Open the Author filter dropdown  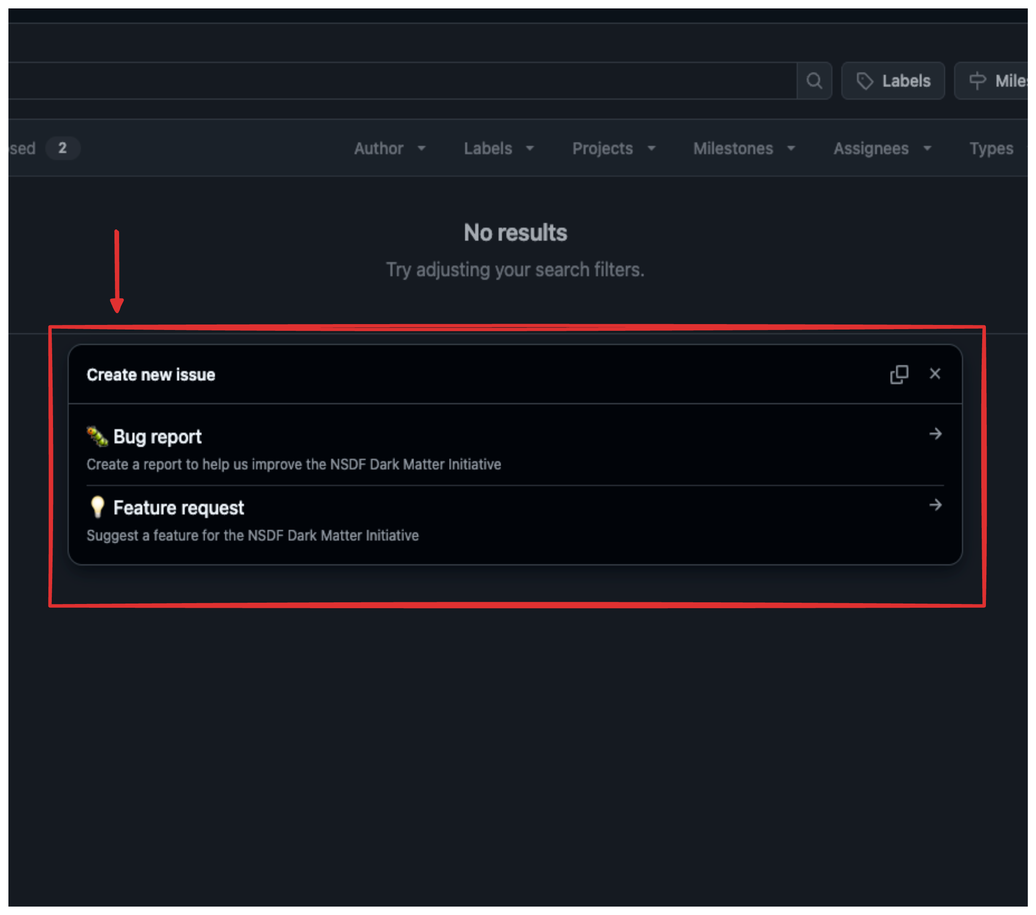[390, 148]
